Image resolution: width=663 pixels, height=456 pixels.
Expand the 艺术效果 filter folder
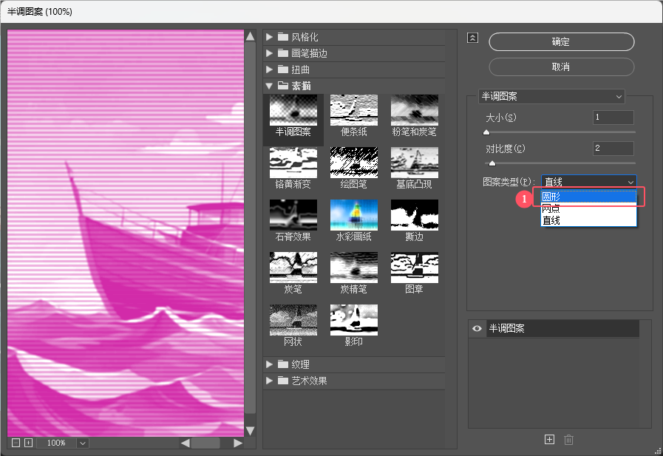pos(269,381)
